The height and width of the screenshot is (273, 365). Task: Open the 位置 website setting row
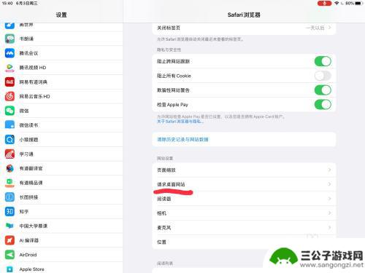coord(244,242)
